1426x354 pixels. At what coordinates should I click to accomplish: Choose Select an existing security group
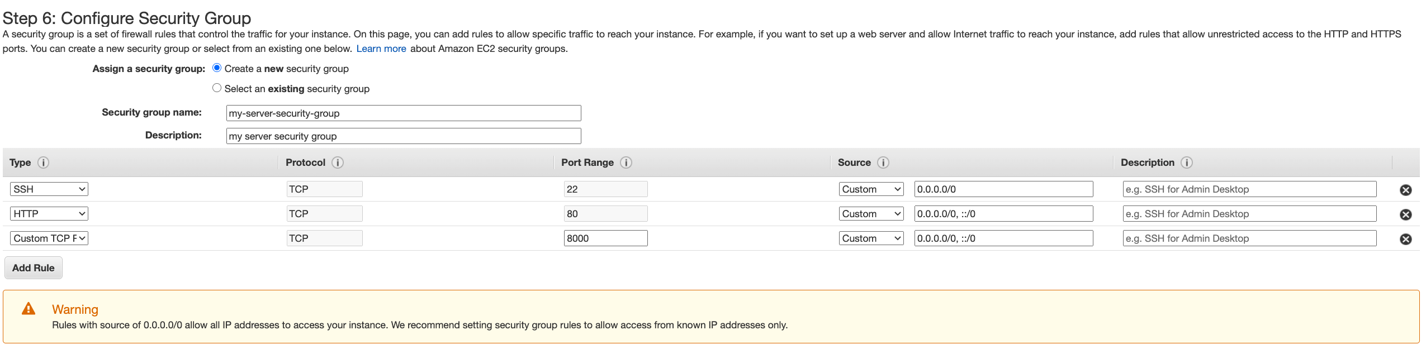click(217, 88)
